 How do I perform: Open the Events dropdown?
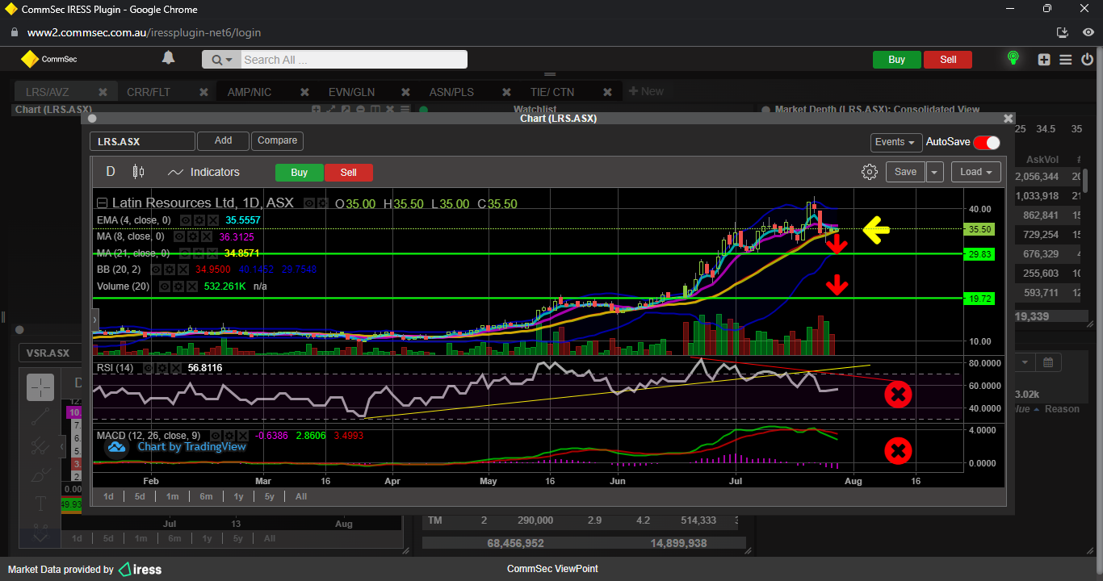click(895, 142)
